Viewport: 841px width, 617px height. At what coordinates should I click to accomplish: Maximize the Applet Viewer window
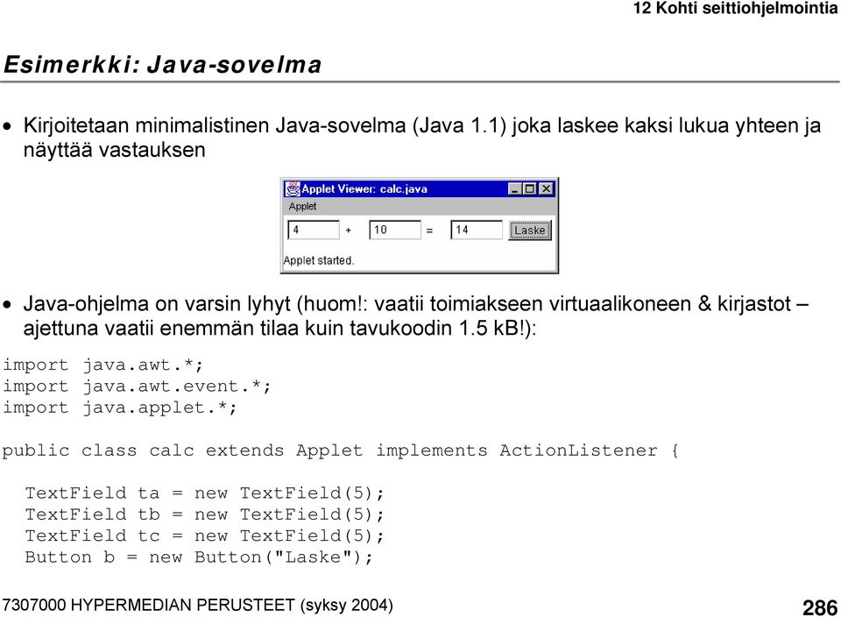[x=529, y=188]
